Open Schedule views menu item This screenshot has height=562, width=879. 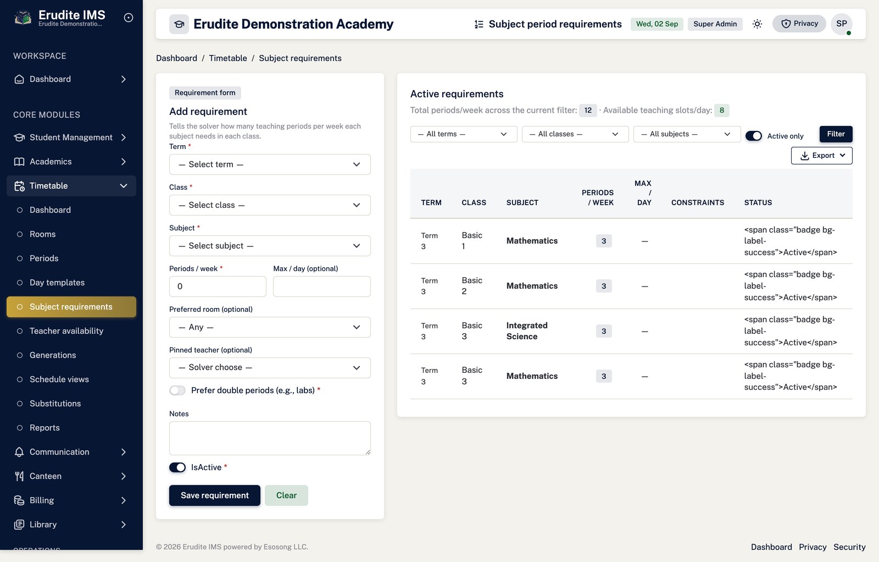[x=71, y=379]
